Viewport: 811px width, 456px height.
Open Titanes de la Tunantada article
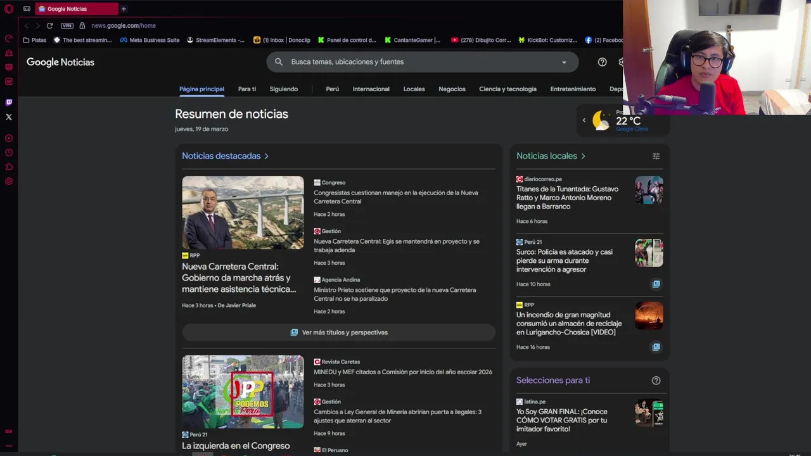[x=567, y=198]
